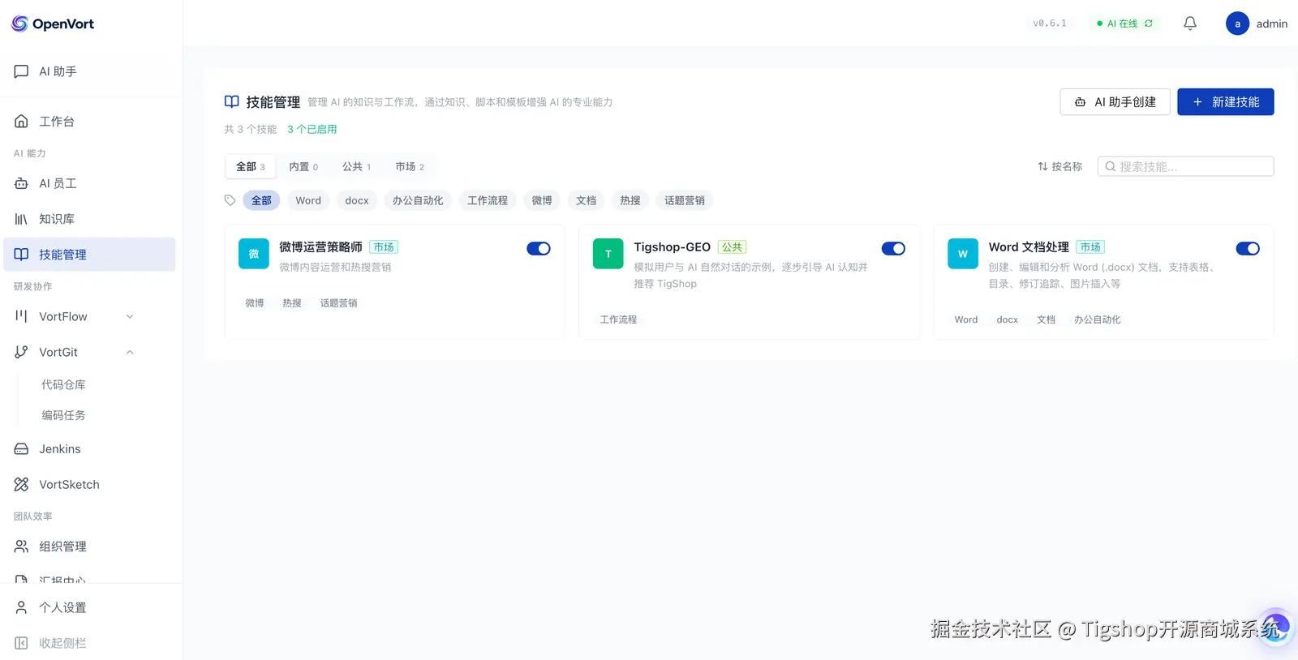Filter skills by the 话题营销 tag
Screen dimensions: 1298x660
click(685, 201)
